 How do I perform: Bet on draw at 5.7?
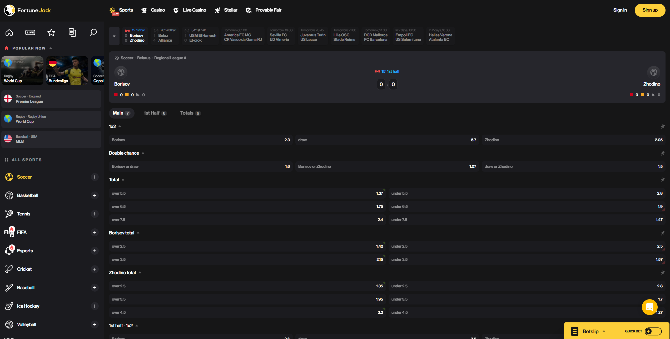click(x=387, y=140)
